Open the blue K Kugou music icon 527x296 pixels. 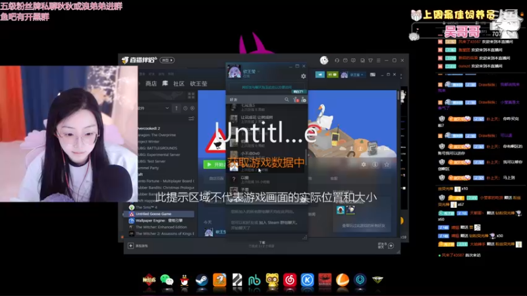pos(307,280)
